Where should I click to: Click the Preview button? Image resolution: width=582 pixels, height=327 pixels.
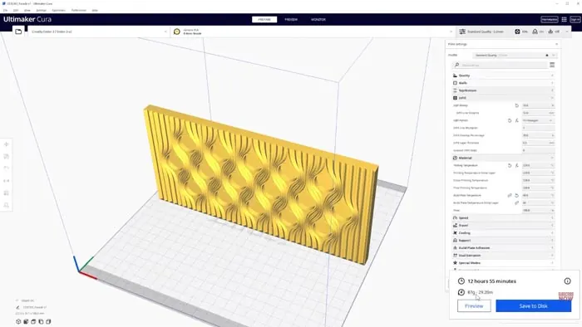coord(474,306)
